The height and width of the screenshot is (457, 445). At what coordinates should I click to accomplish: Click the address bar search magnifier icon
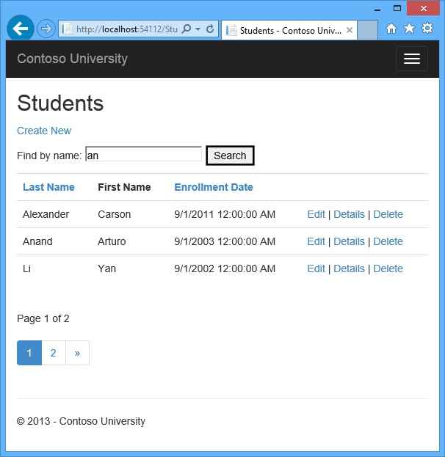[187, 29]
